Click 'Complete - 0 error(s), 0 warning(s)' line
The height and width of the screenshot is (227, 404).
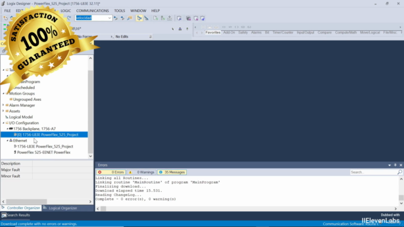click(136, 199)
